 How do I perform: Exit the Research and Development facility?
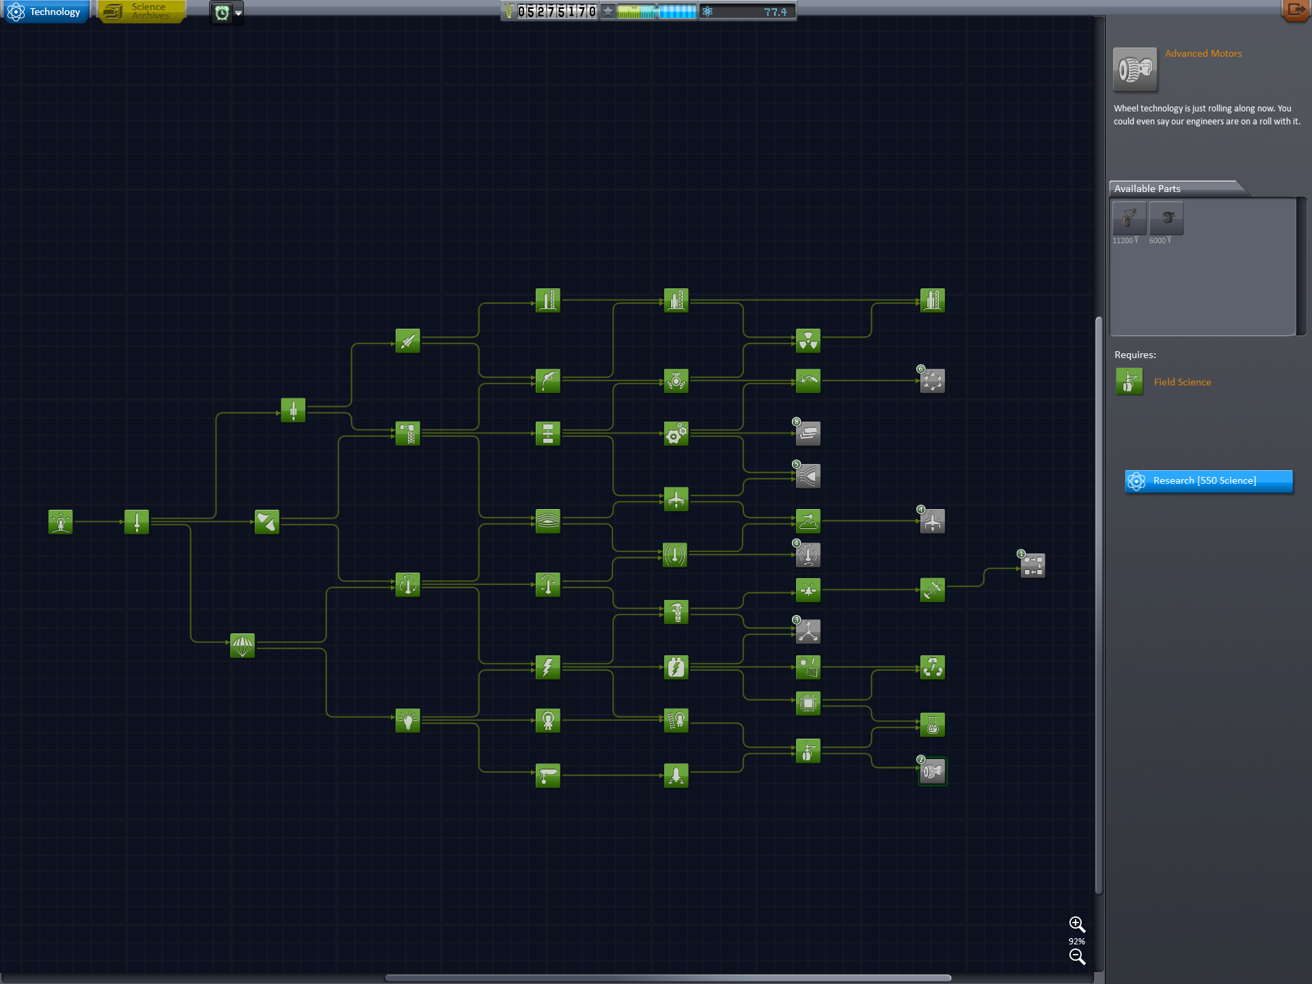(1296, 10)
